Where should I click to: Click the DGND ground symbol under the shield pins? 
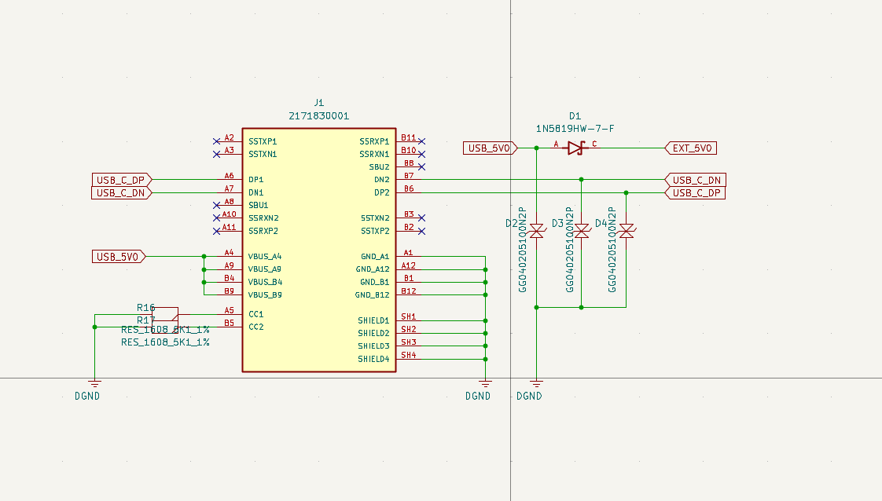486,384
